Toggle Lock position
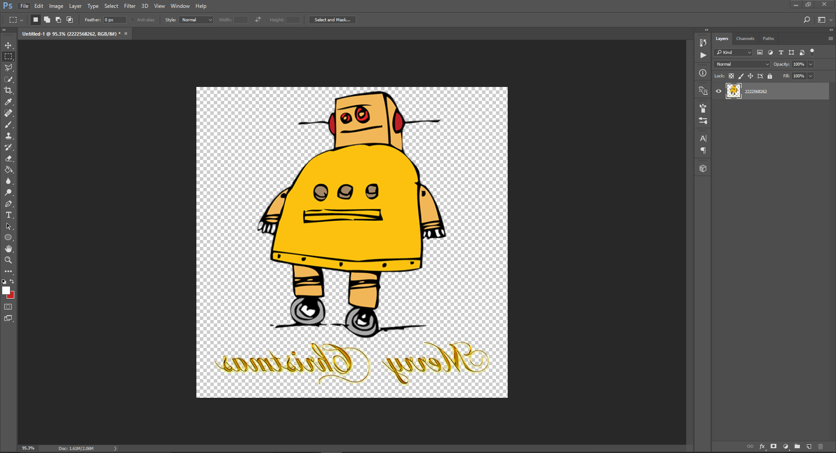Screen dimensions: 836x453 click(x=751, y=76)
